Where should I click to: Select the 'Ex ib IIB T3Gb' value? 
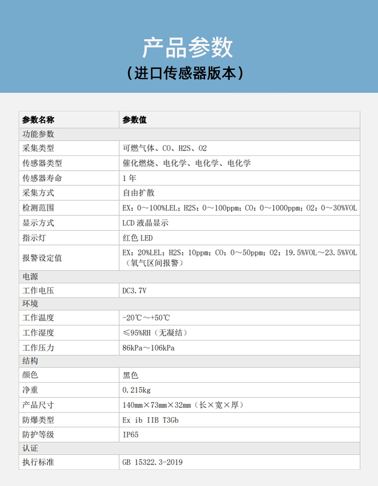click(x=150, y=420)
